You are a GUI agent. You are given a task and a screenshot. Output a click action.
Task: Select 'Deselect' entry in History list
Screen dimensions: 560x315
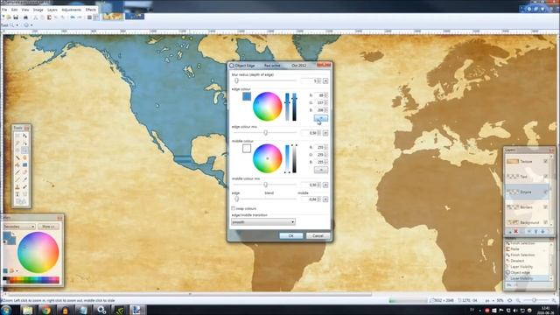[517, 261]
